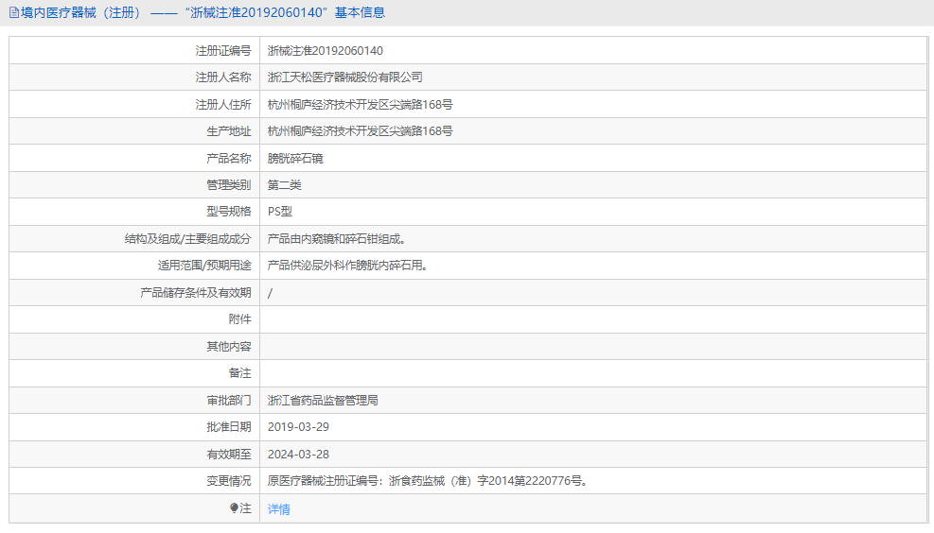Screen dimensions: 934x533
Task: Click the 有效期至 label
Action: coord(229,455)
